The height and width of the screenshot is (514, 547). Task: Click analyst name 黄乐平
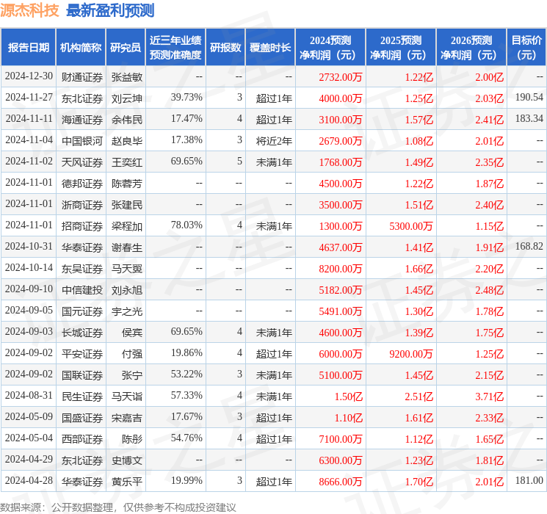[127, 482]
